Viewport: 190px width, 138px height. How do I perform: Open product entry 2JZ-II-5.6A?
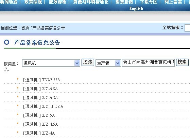[43, 107]
